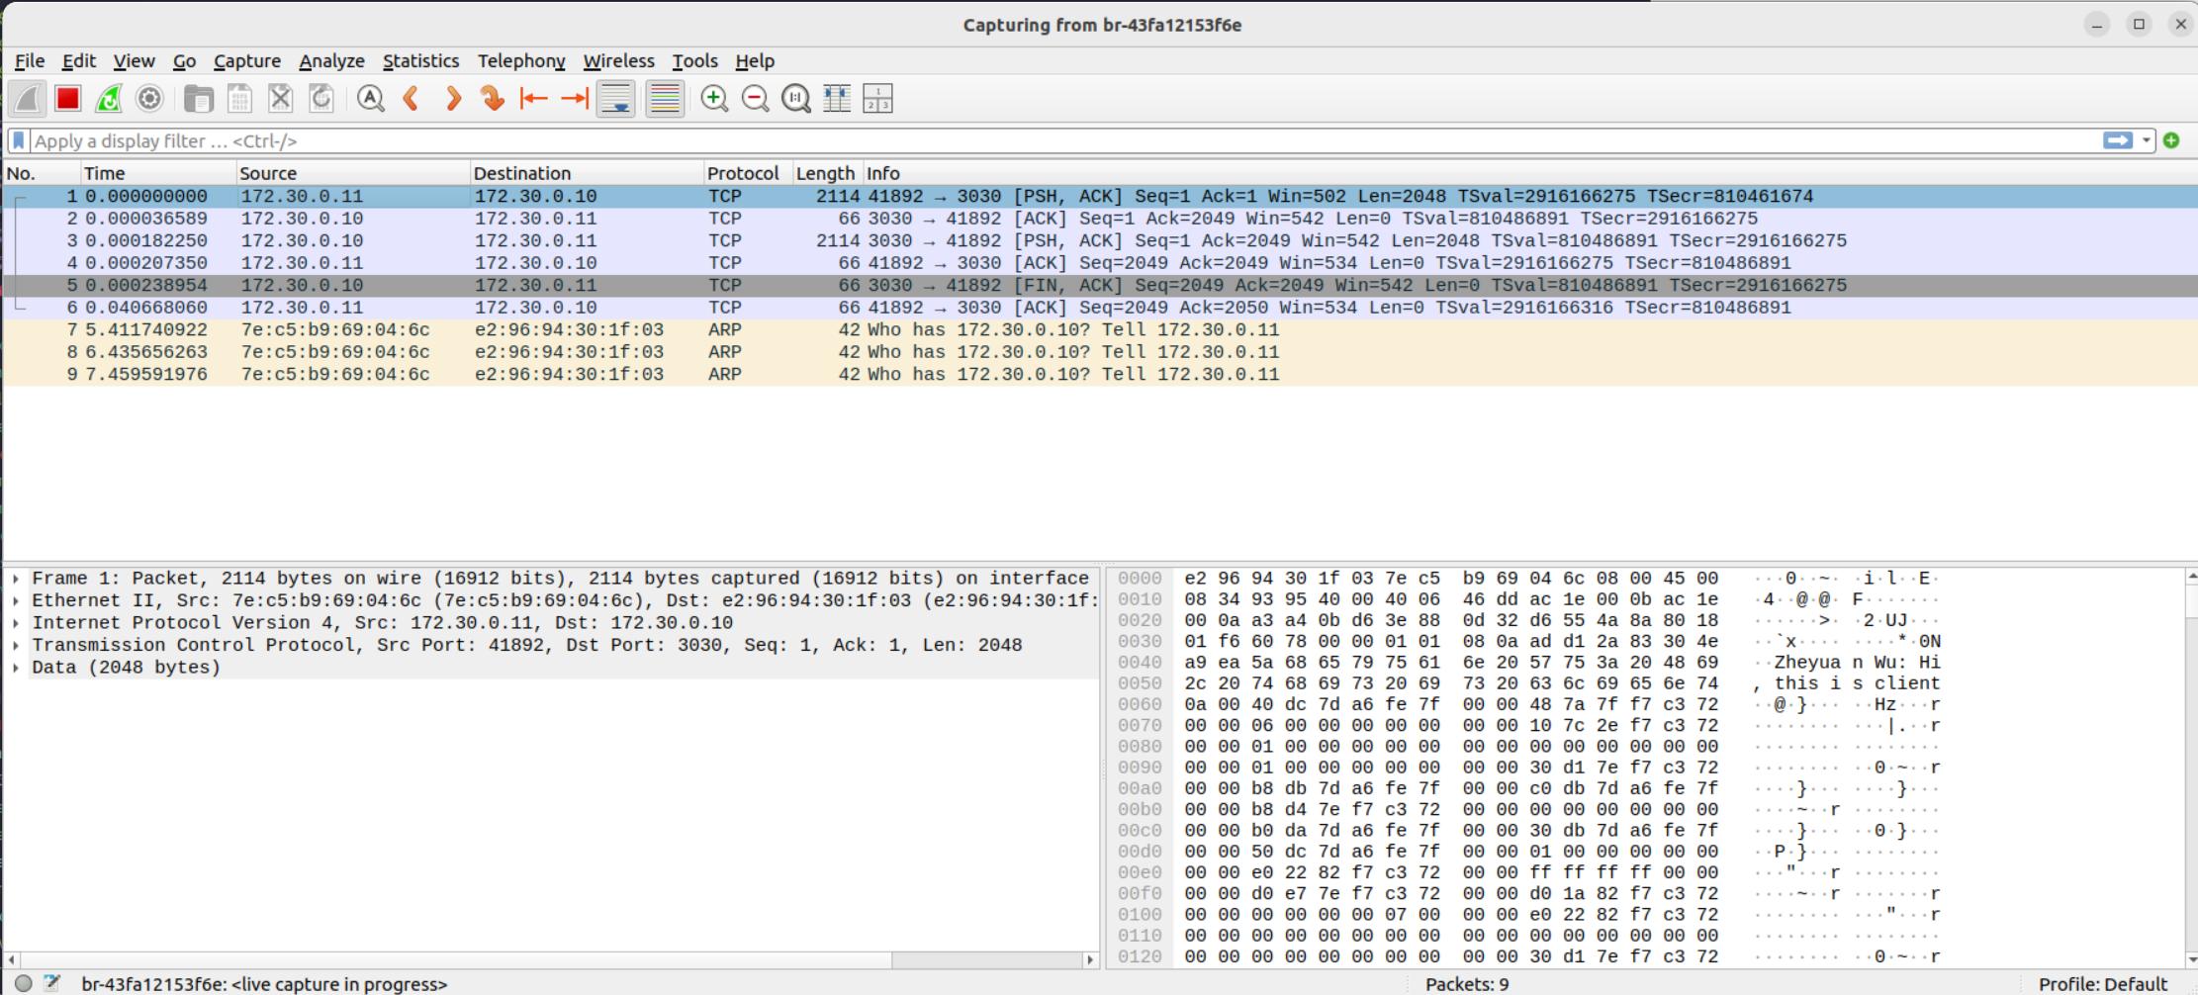
Task: Toggle packet list colorization
Action: click(x=665, y=99)
